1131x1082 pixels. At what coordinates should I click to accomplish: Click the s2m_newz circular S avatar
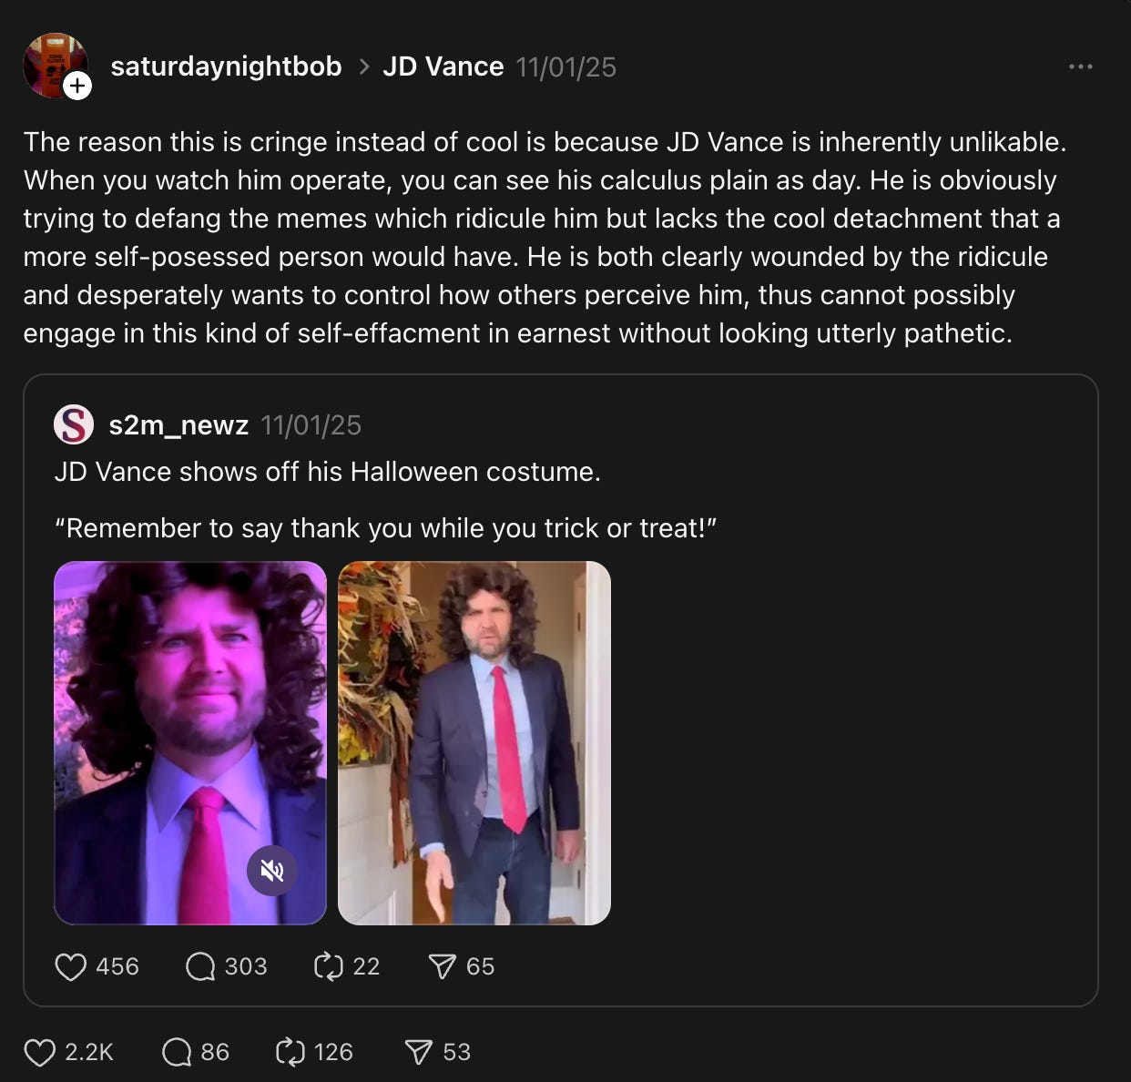[74, 424]
